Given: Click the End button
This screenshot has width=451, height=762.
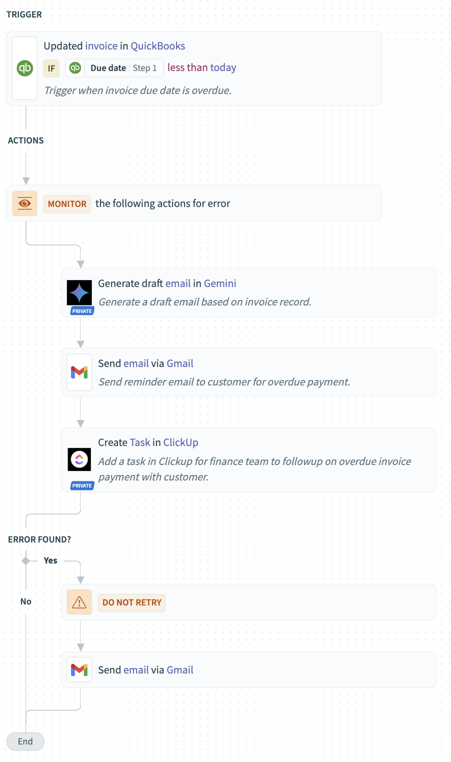Looking at the screenshot, I should point(25,741).
